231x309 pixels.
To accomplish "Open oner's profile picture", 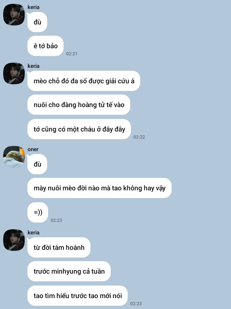I will point(14,157).
